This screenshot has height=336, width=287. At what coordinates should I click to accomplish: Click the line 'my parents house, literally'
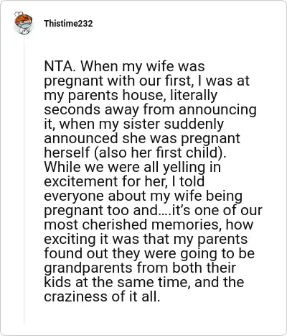(131, 95)
